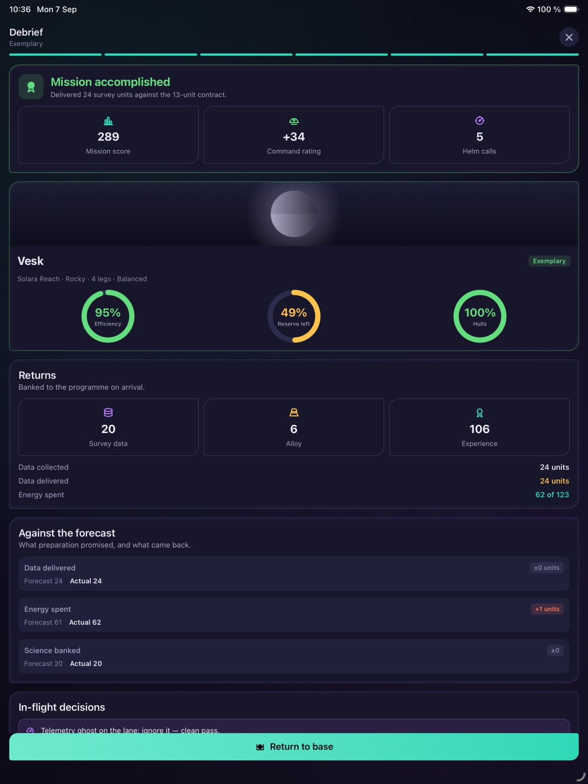The height and width of the screenshot is (784, 588).
Task: Tap the Telemetry ghost decision icon
Action: tap(31, 730)
